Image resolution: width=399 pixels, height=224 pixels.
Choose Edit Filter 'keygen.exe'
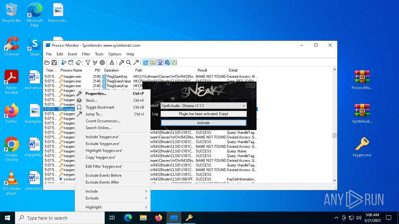click(113, 166)
